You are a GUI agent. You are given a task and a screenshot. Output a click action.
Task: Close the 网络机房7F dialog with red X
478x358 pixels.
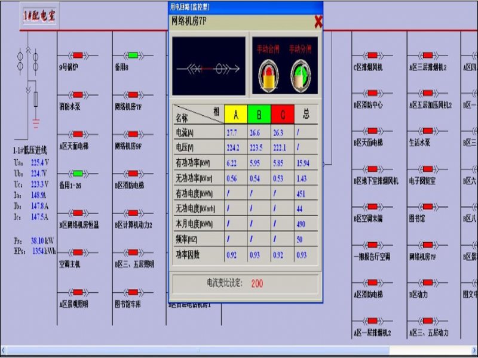click(x=318, y=22)
